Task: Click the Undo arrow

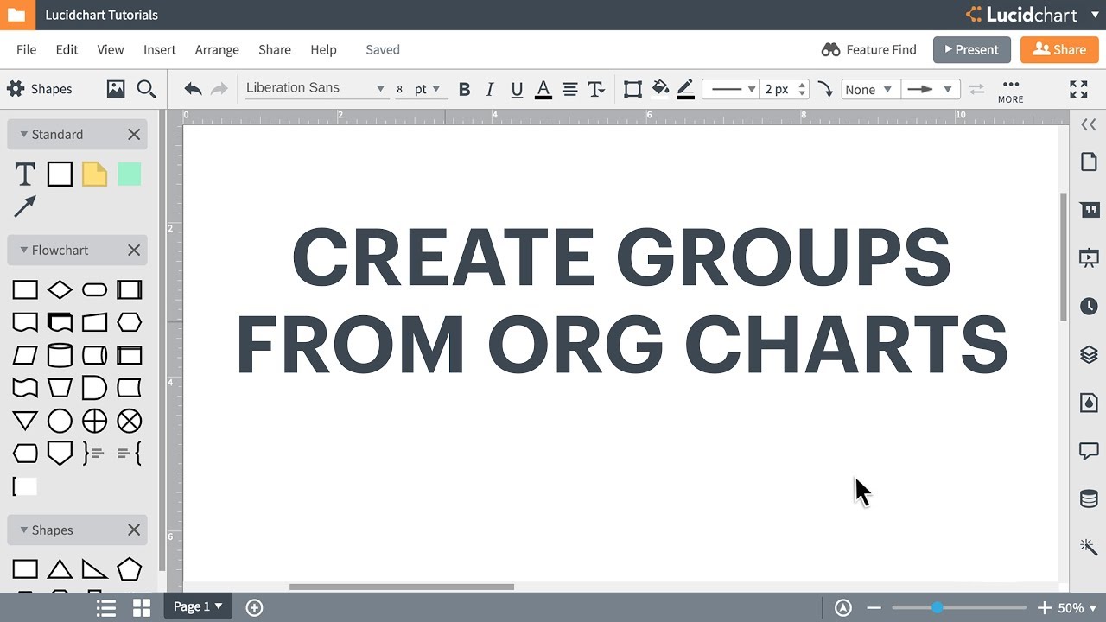Action: [x=193, y=89]
